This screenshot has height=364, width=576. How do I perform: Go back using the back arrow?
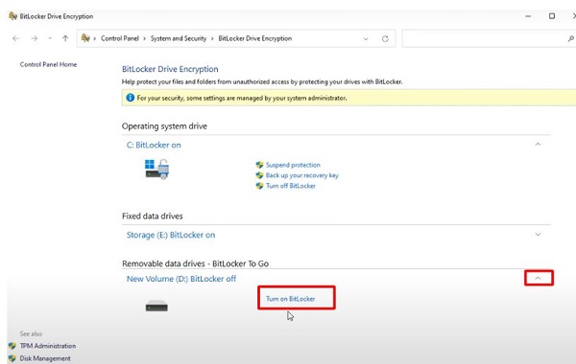click(15, 38)
